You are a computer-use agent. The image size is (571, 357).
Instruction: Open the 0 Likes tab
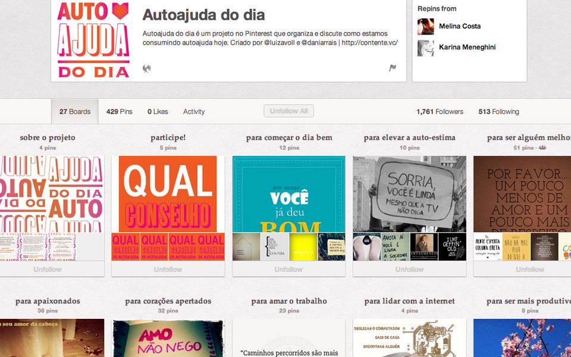click(158, 112)
